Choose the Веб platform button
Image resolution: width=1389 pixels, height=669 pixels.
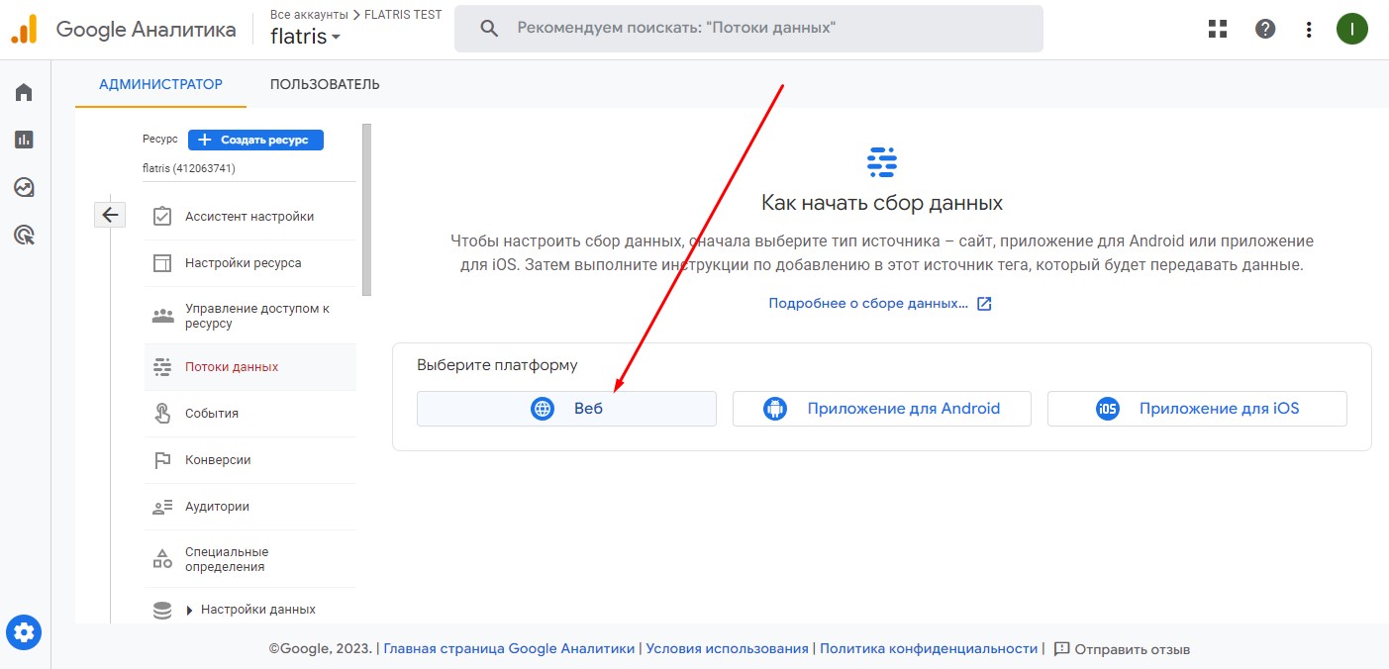click(x=566, y=409)
